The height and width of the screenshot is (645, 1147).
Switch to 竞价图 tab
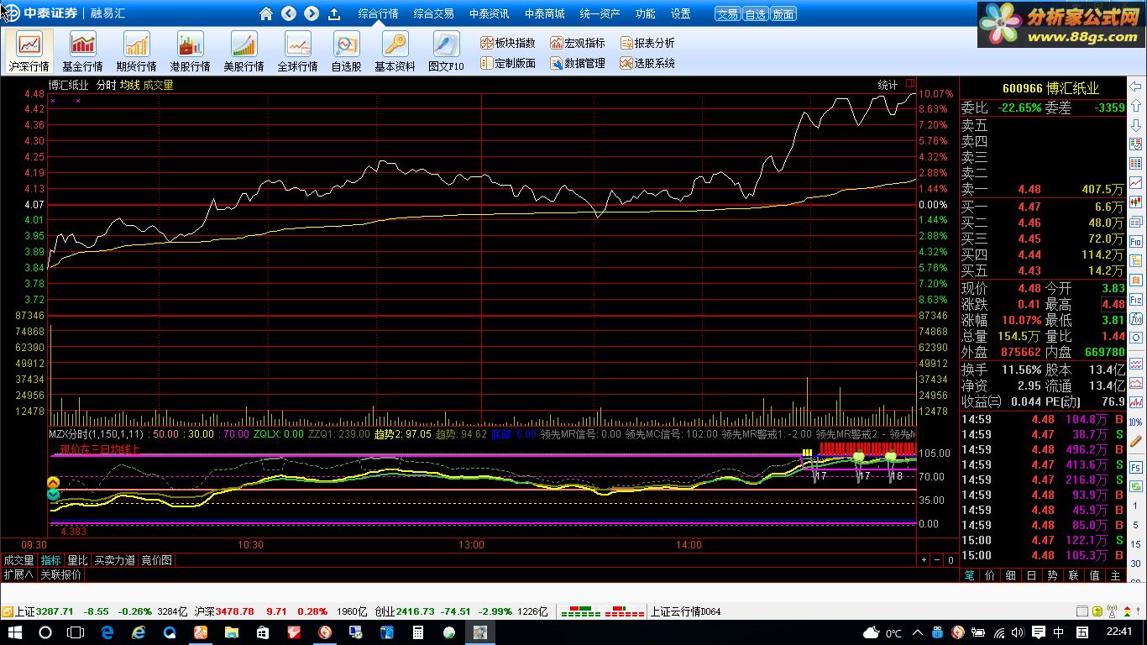(156, 560)
